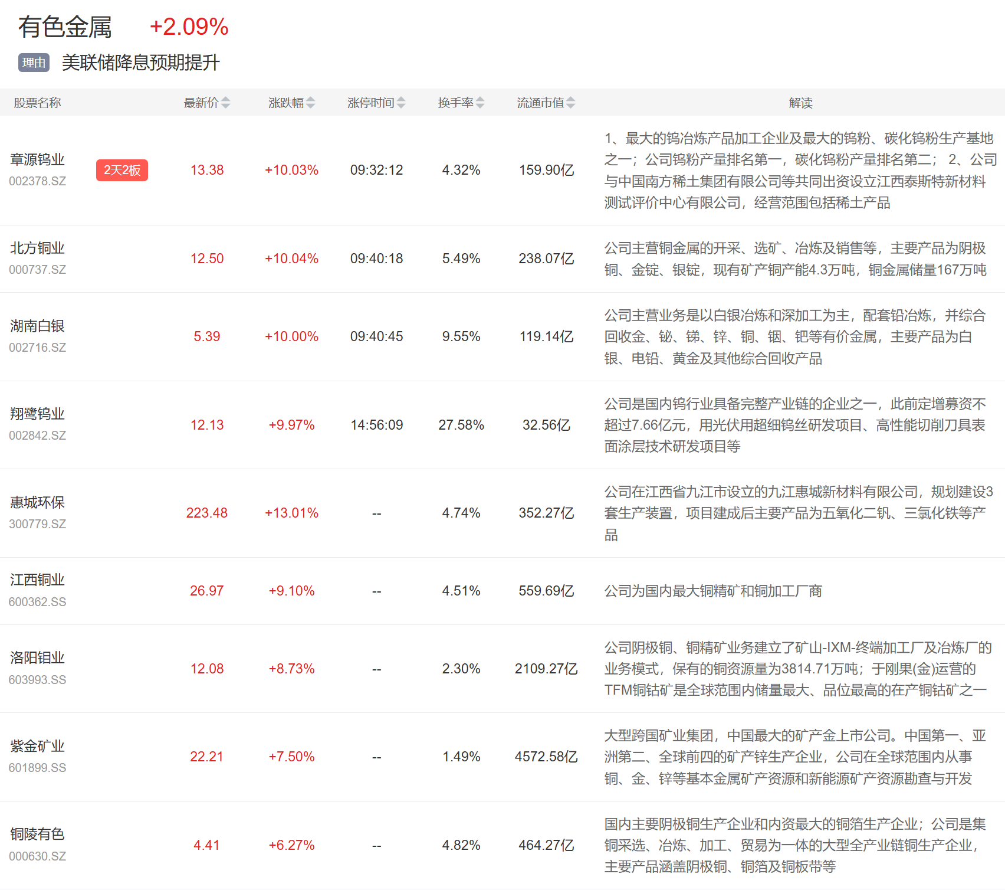This screenshot has width=1005, height=890.
Task: Click price 223.48 for 惠城环保
Action: [x=207, y=513]
